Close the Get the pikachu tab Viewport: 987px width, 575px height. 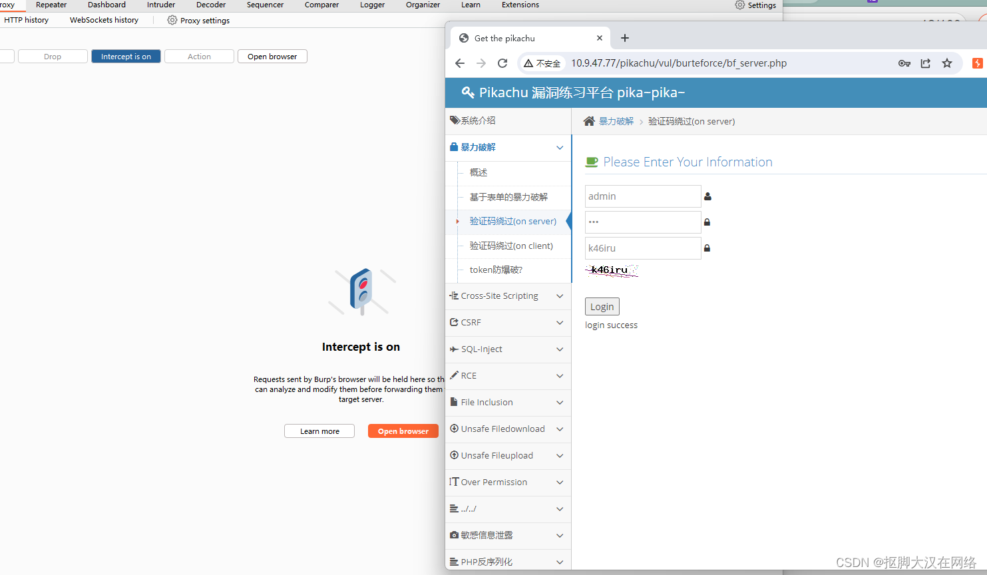(x=600, y=38)
